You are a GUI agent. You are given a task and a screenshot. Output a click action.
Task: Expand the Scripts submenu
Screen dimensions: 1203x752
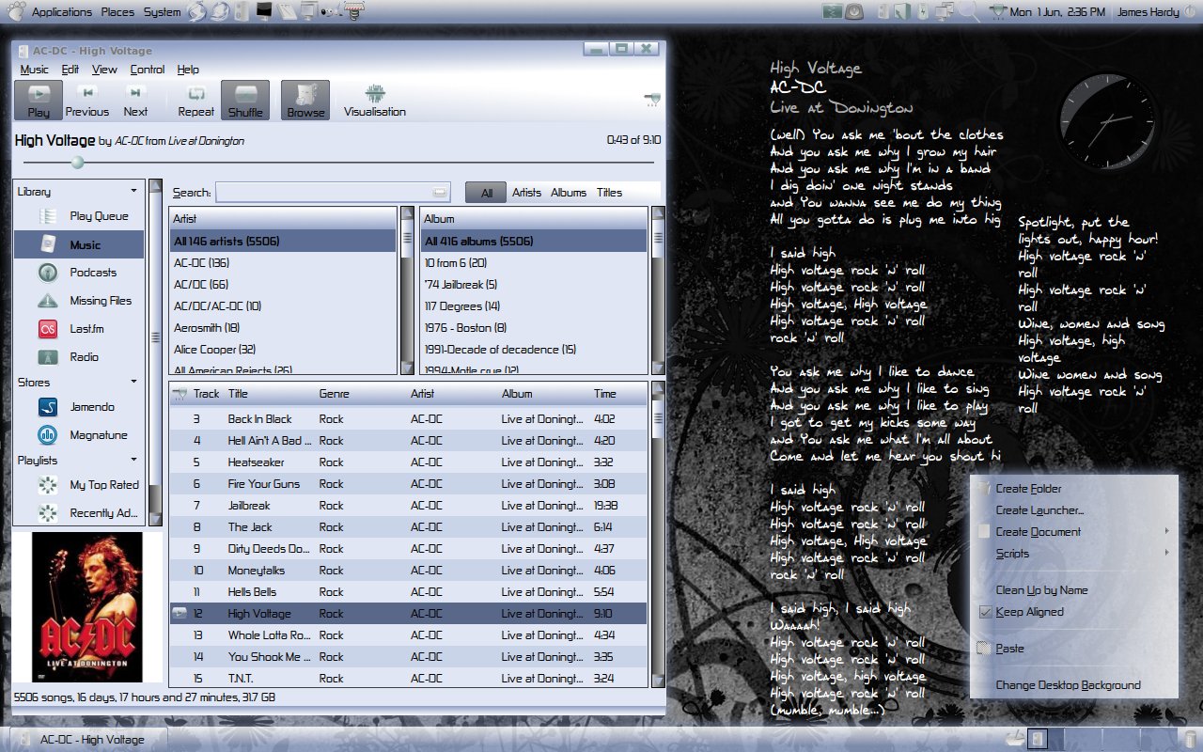point(1073,554)
